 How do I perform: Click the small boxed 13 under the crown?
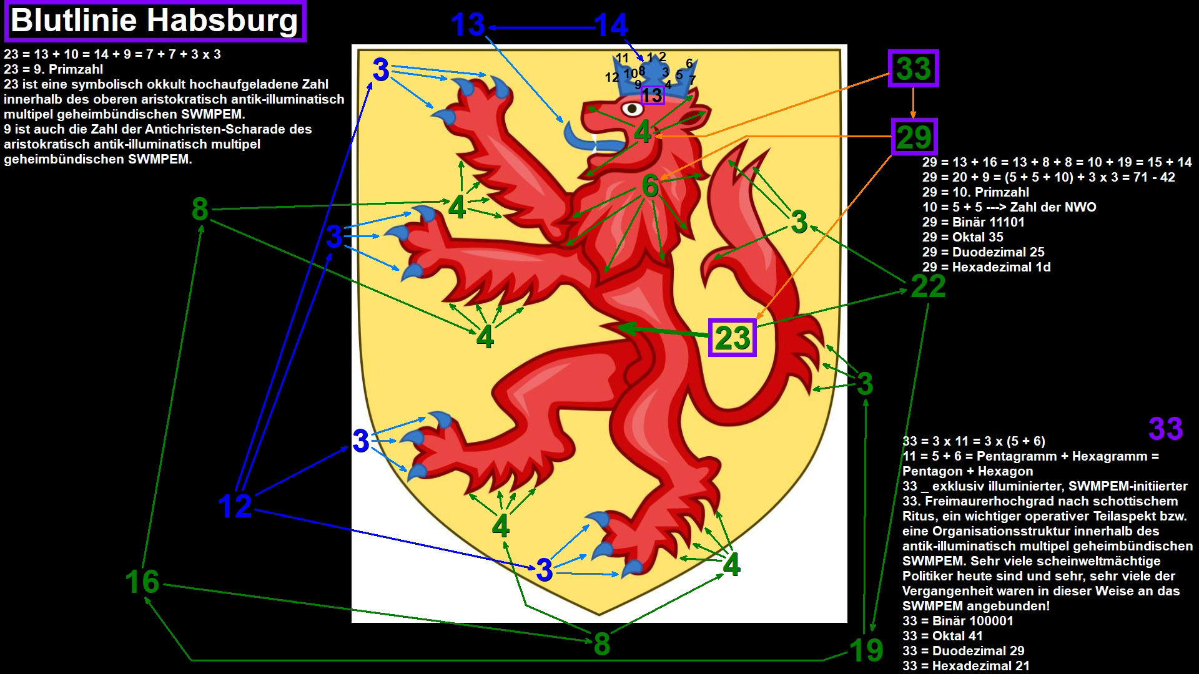653,95
